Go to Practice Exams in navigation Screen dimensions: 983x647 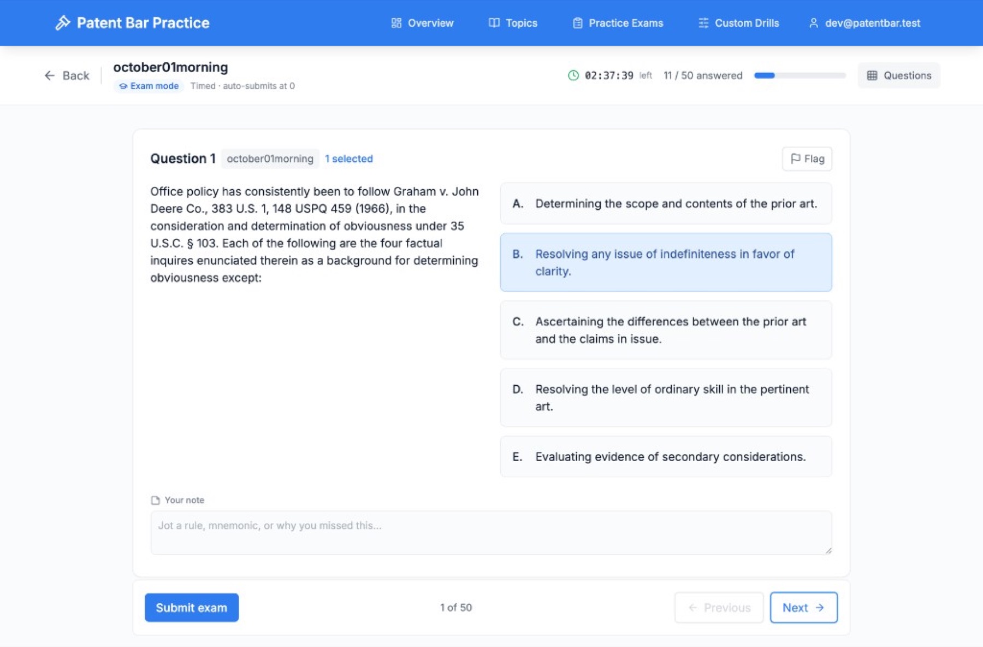click(618, 23)
